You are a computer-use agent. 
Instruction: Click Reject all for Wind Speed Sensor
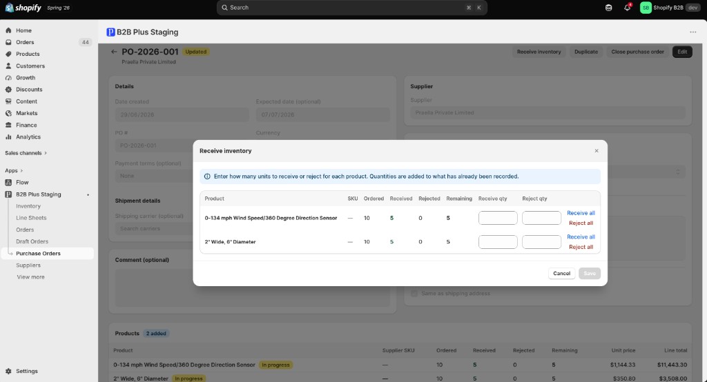(x=581, y=223)
